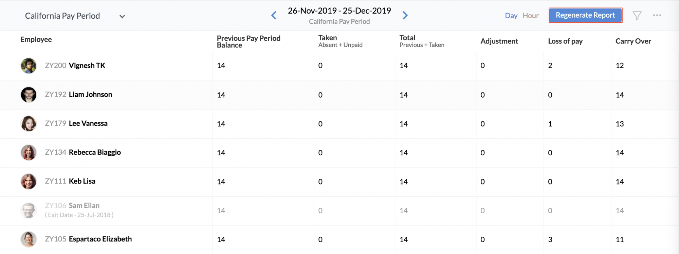
Task: Expand the California Pay Period dropdown
Action: coord(122,16)
